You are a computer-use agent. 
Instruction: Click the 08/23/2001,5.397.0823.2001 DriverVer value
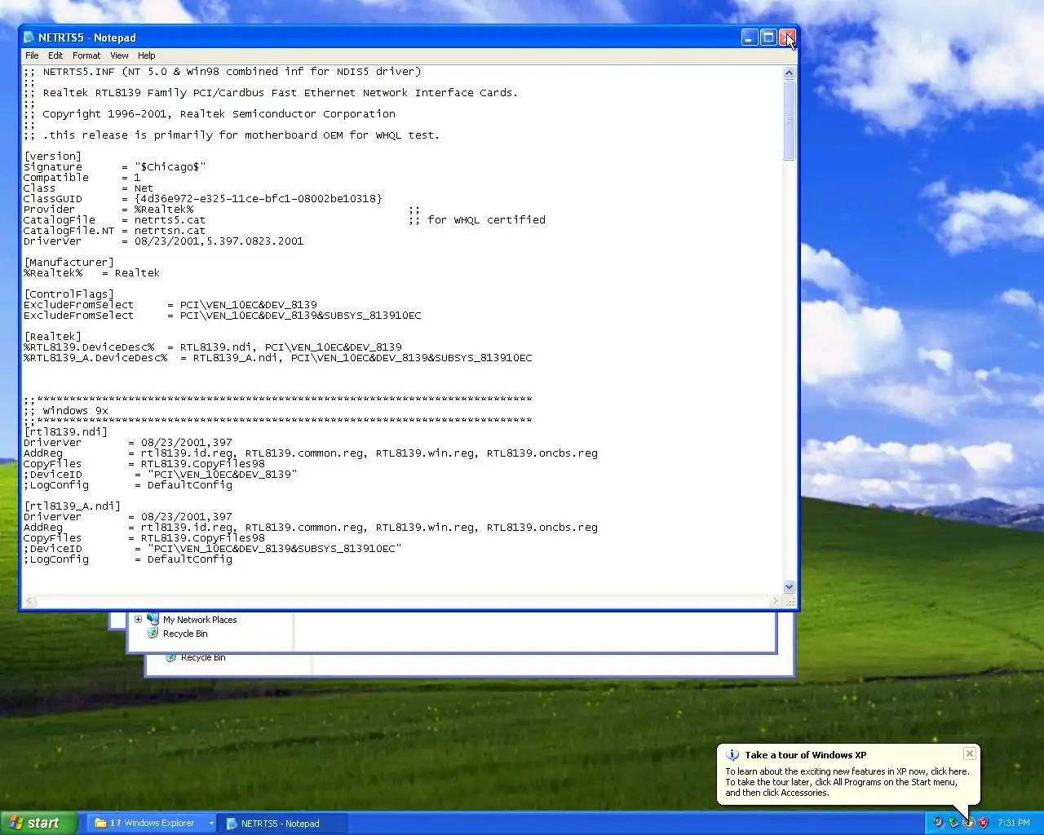(219, 241)
